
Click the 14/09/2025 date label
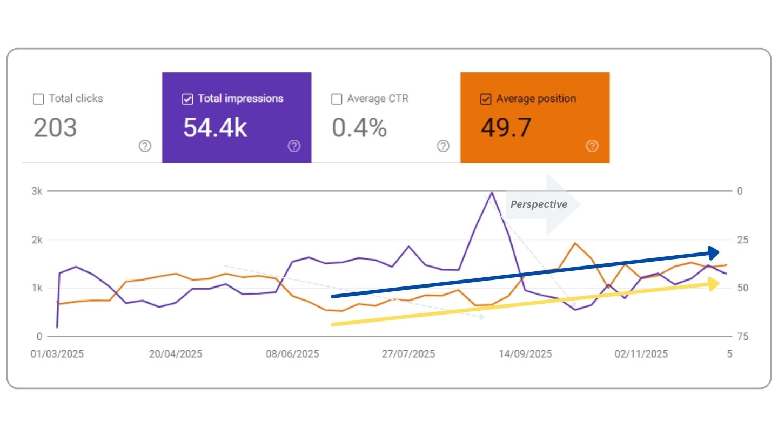point(527,354)
